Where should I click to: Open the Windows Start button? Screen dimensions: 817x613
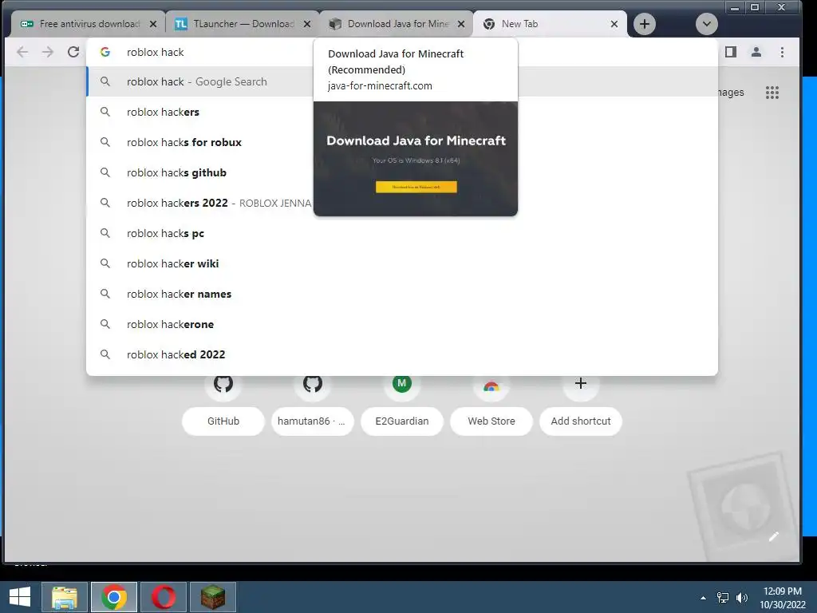point(20,597)
